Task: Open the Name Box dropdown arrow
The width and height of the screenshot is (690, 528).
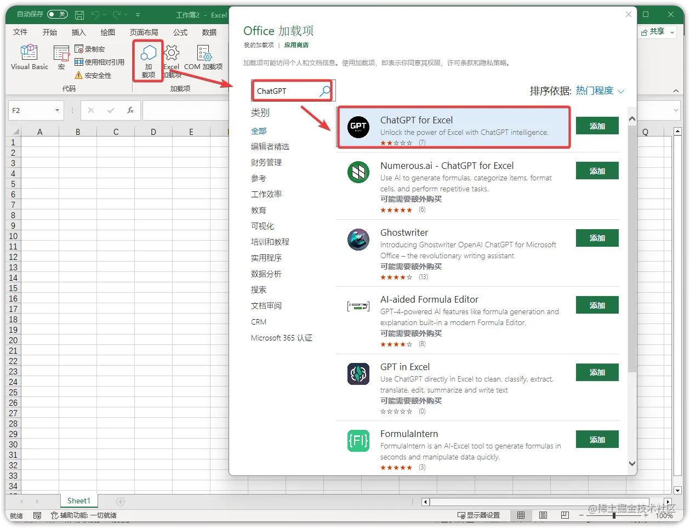Action: coord(57,110)
